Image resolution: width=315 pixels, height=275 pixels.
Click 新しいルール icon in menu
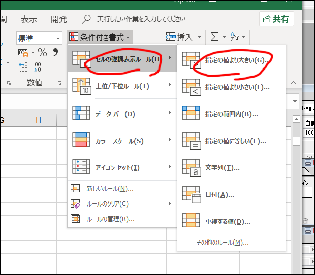(x=75, y=188)
